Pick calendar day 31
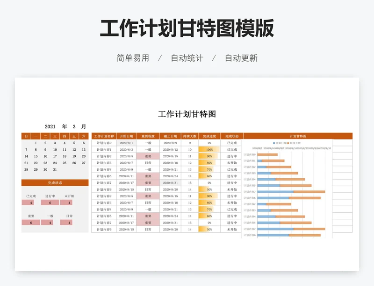 coord(55,169)
